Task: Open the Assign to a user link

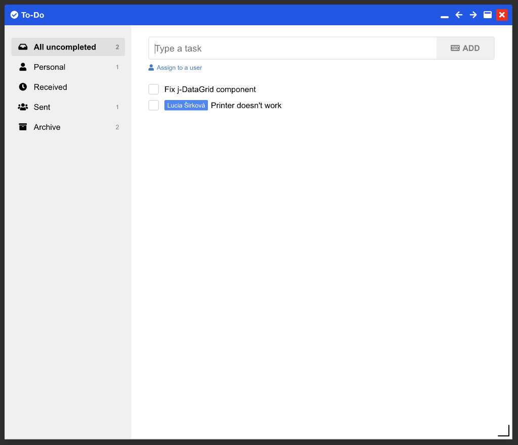Action: pos(179,67)
